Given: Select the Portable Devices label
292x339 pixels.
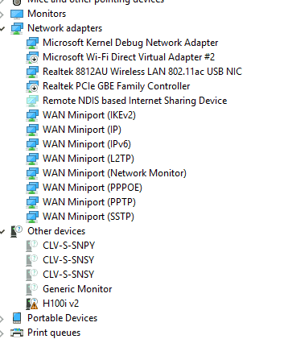Looking at the screenshot, I should [x=63, y=318].
